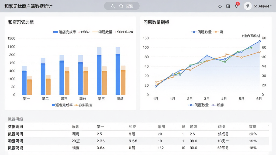This screenshot has width=276, height=155.
Task: Click the table cell 3.84
Action: 101,148
